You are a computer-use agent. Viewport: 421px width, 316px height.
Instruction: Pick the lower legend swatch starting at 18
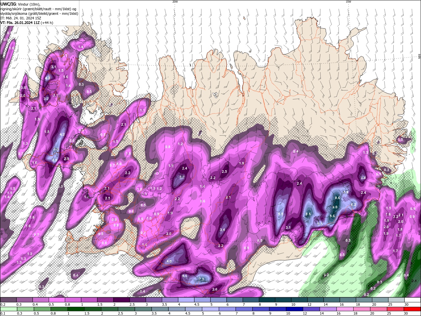(x=362, y=309)
